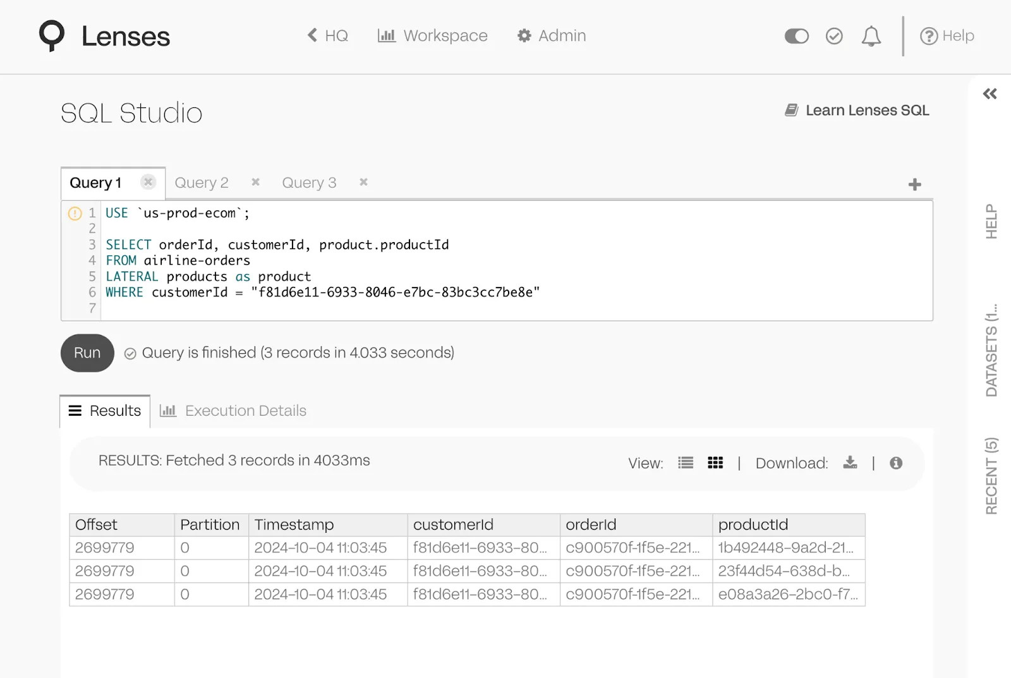Click in the SQL editor WHERE line
The height and width of the screenshot is (678, 1011).
(323, 292)
